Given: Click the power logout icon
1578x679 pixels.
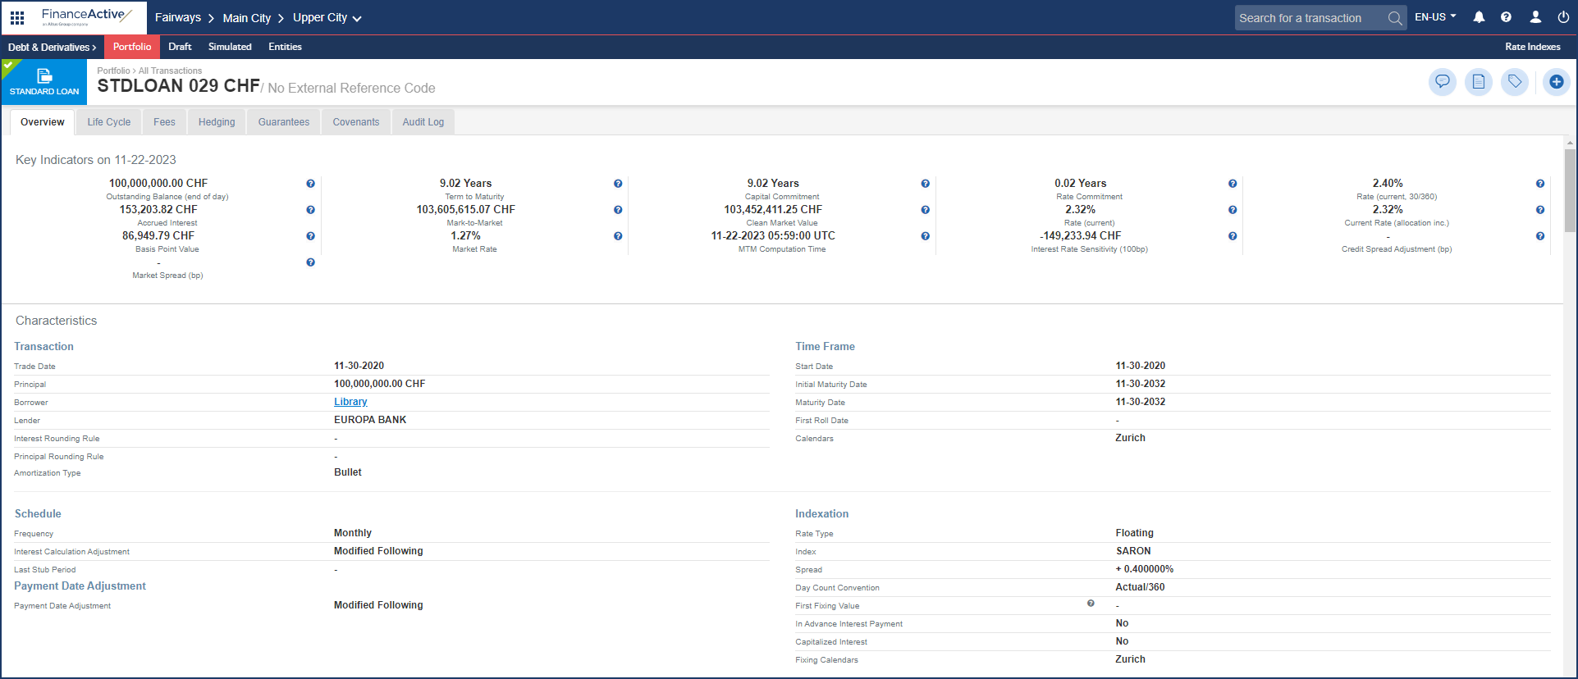Looking at the screenshot, I should 1563,17.
